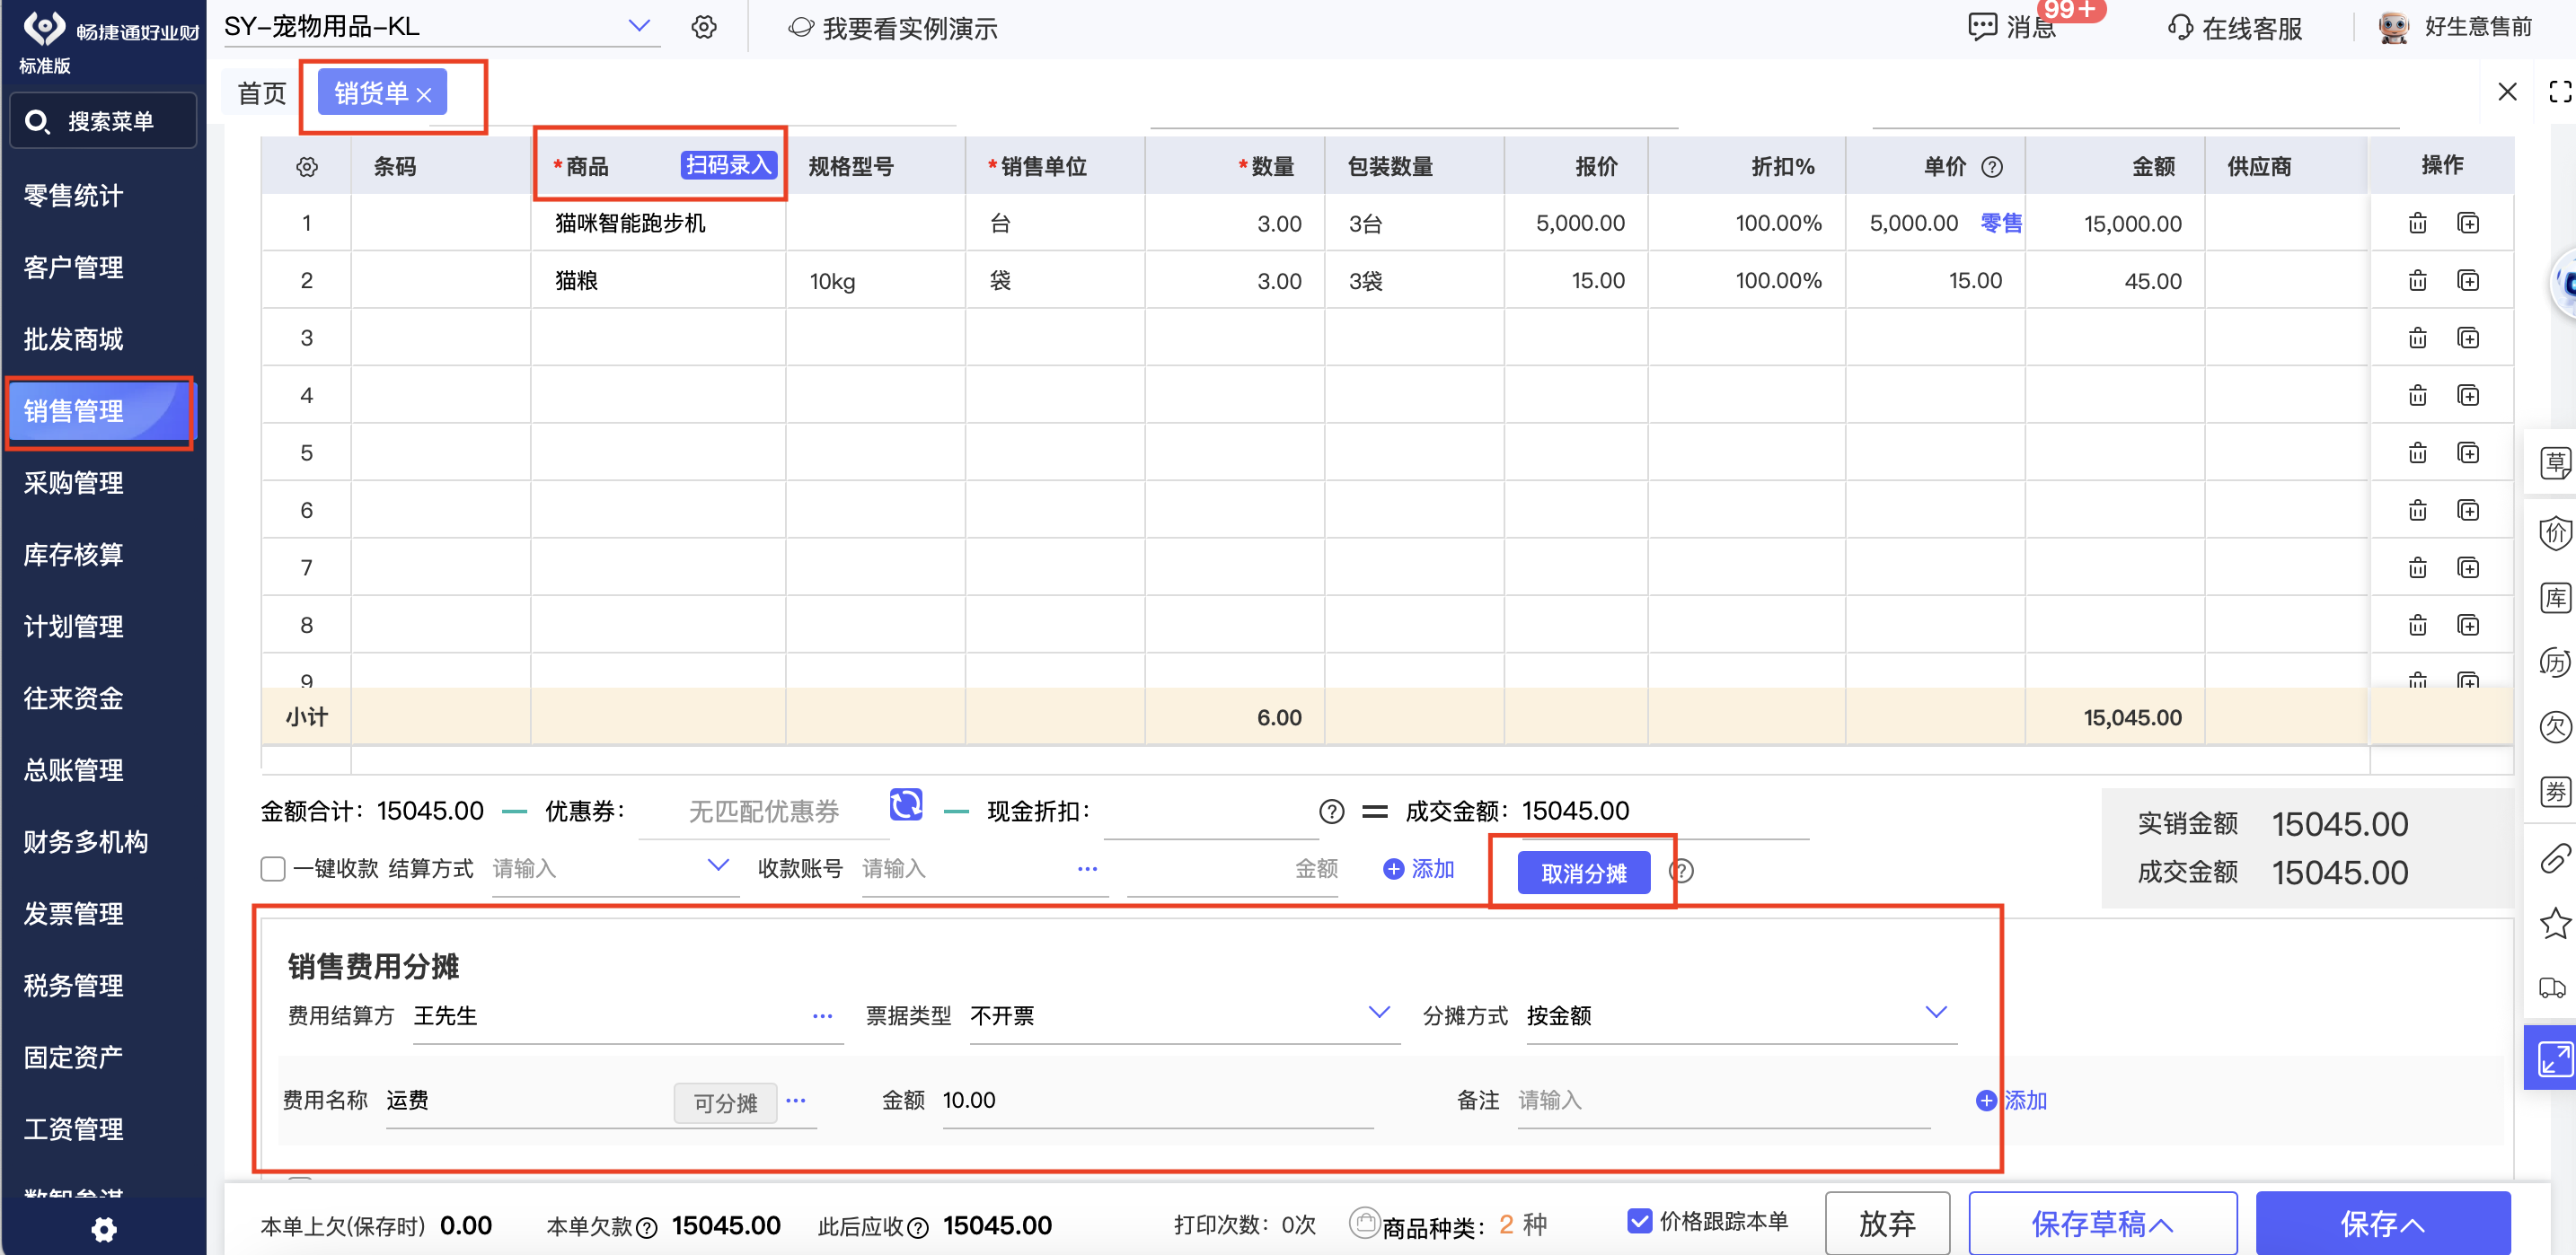Viewport: 2576px width, 1255px height.
Task: Expand the 保存 options button
Action: 2382,1223
